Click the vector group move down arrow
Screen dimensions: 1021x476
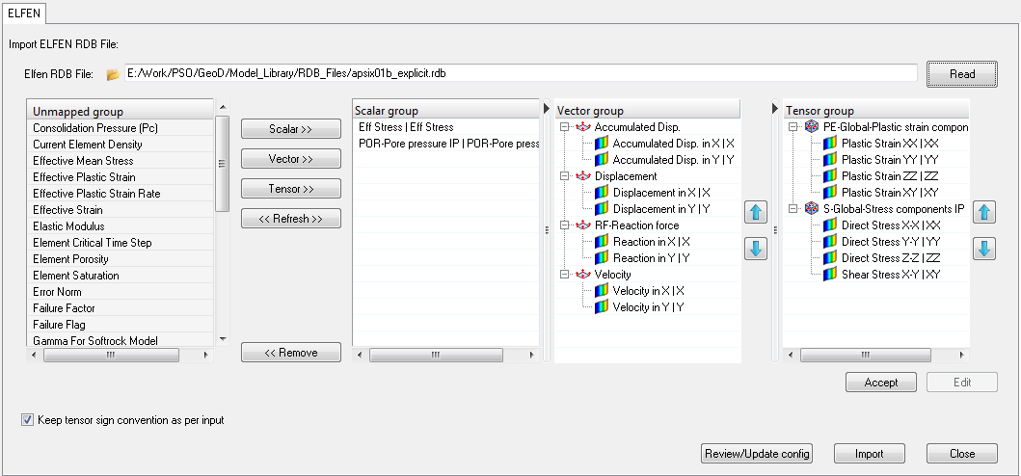(x=756, y=248)
